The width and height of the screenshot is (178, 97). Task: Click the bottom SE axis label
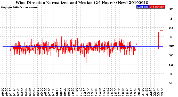[x=171, y=83]
